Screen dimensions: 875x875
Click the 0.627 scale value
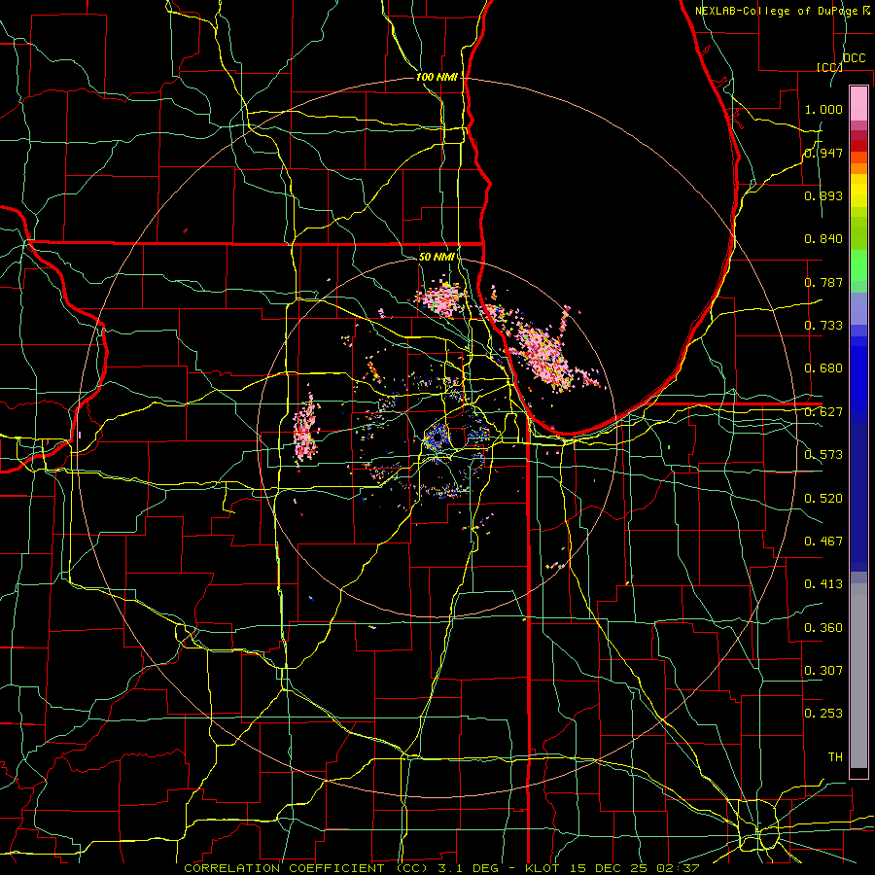coord(823,412)
